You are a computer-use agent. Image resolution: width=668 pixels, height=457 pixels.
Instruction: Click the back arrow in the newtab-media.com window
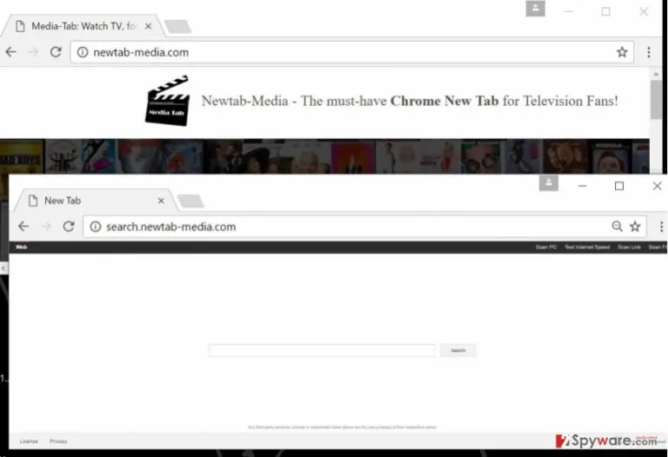(10, 52)
